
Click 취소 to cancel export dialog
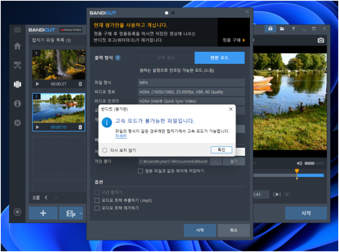click(234, 230)
